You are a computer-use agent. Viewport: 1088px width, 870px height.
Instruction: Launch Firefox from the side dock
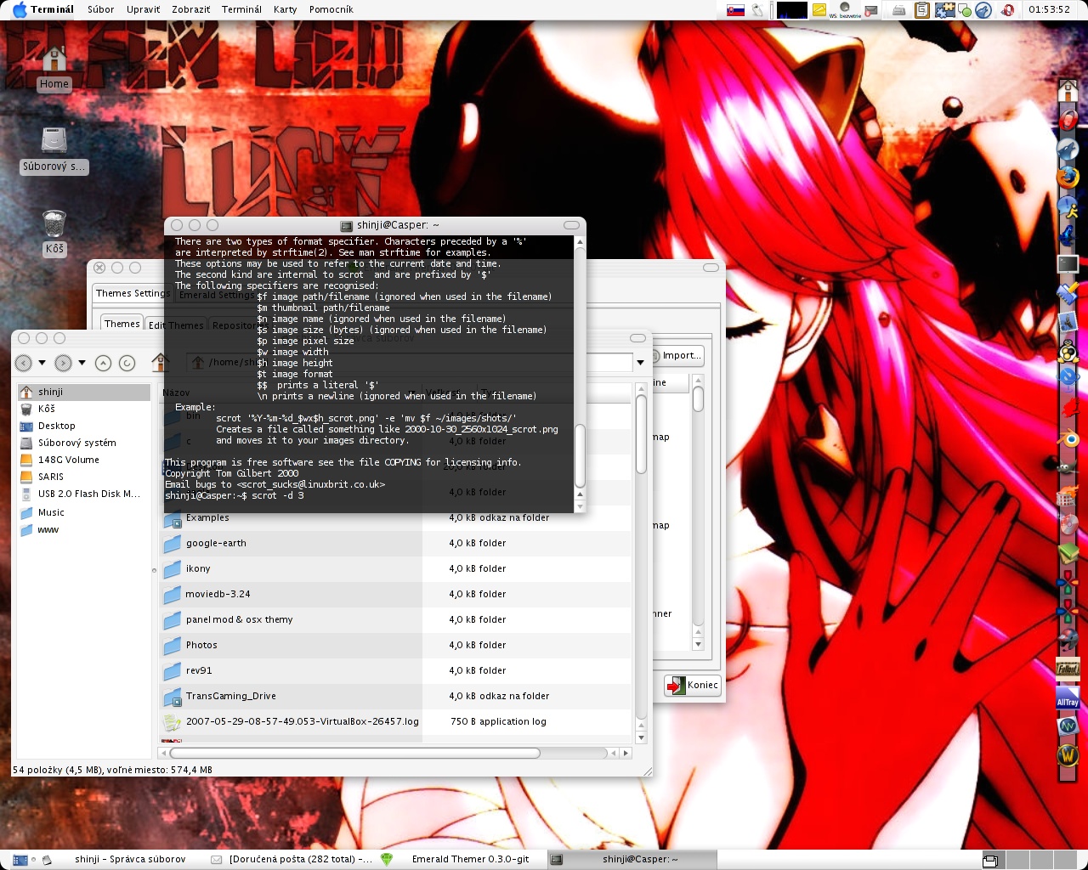(x=1068, y=176)
